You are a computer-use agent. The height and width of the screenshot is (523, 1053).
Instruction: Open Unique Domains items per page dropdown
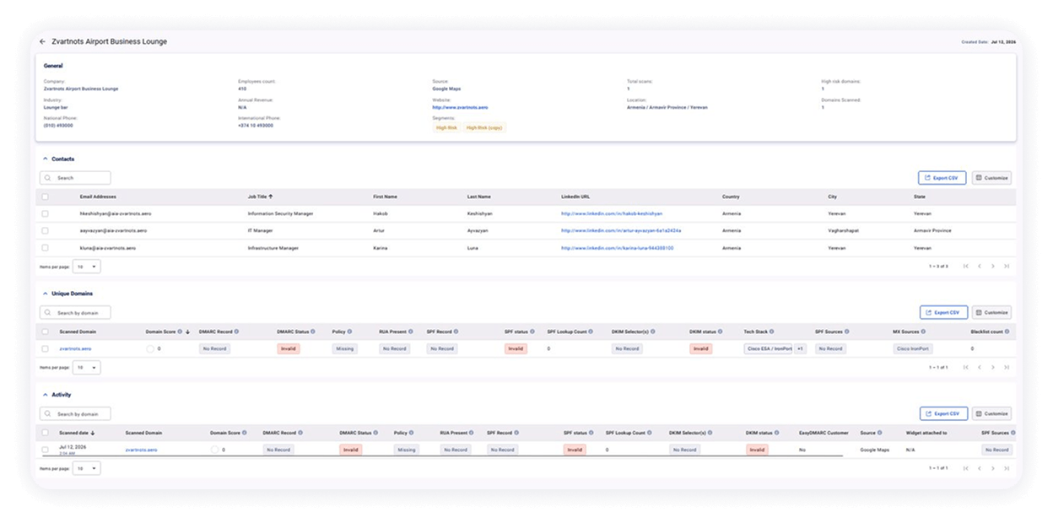coord(86,368)
